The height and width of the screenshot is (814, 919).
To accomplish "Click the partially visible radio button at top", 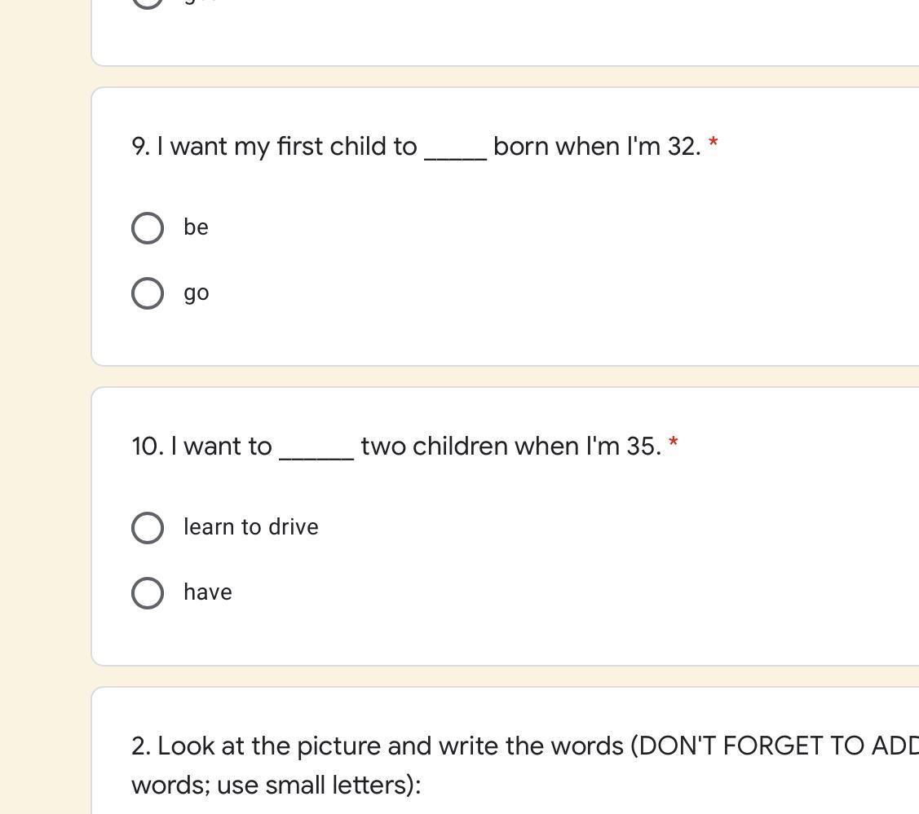I will click(148, 2).
